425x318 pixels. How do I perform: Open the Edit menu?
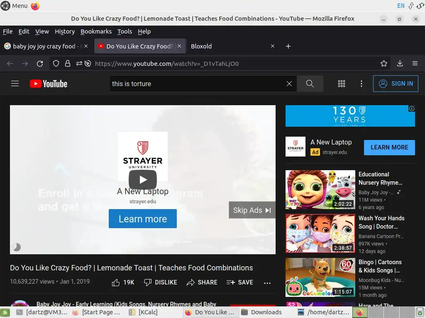tap(24, 31)
